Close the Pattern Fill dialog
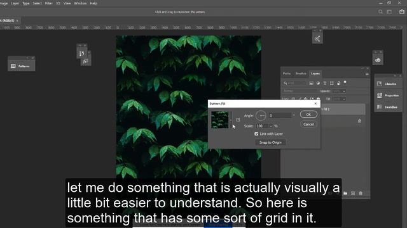This screenshot has width=407, height=228. pyautogui.click(x=315, y=104)
